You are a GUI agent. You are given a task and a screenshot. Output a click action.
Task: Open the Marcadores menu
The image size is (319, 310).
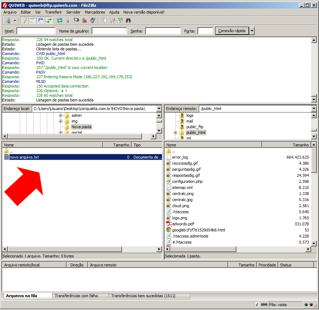[x=95, y=12]
